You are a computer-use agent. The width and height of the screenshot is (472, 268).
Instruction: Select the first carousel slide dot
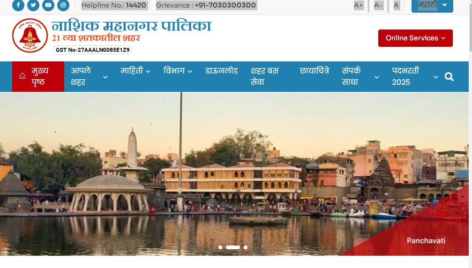(x=220, y=247)
